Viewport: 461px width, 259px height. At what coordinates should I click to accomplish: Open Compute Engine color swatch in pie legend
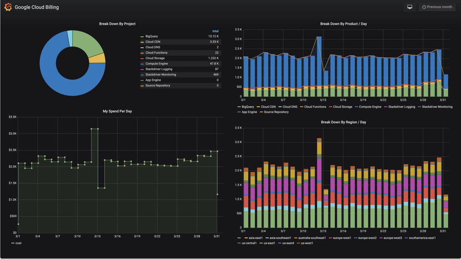(142, 64)
